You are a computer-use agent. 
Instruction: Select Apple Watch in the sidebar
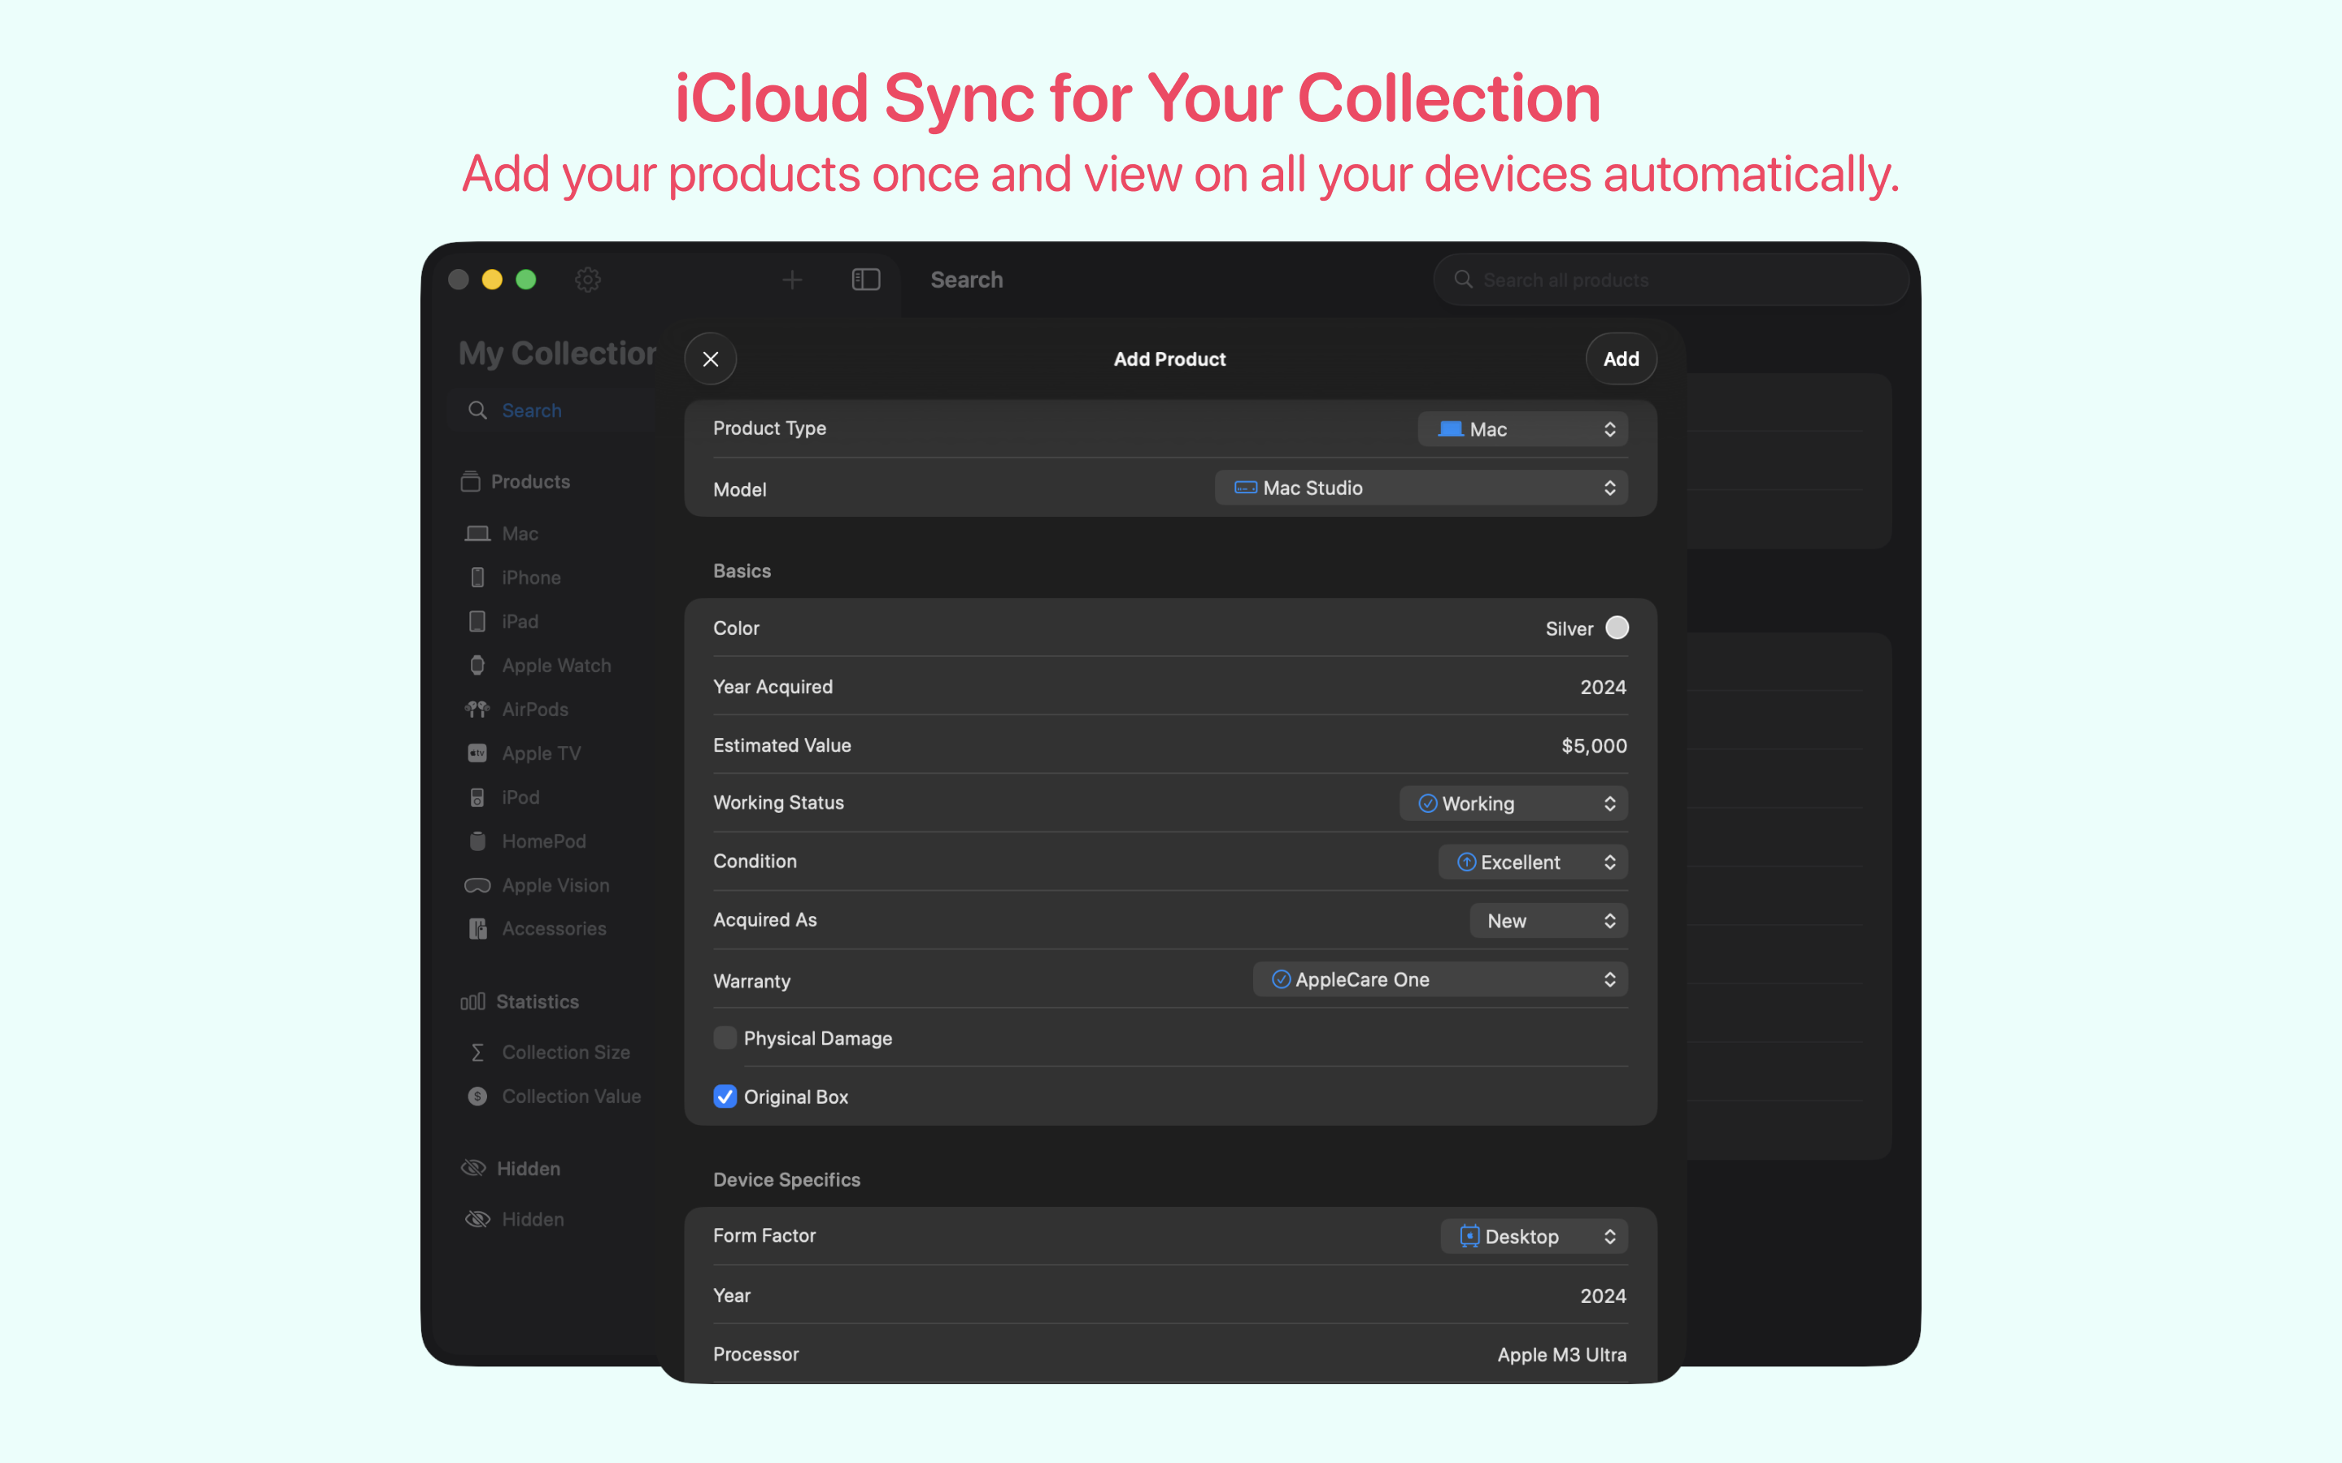tap(556, 666)
